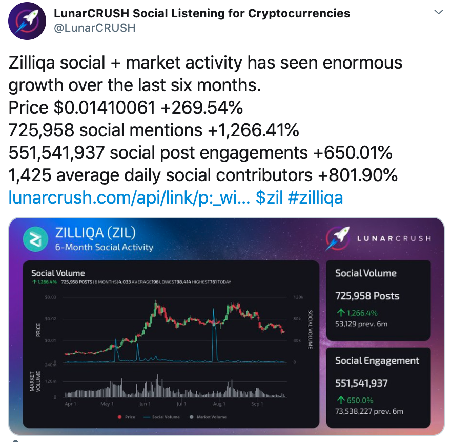452x442 pixels.
Task: Click the Aug 1 axis marker
Action: (219, 404)
